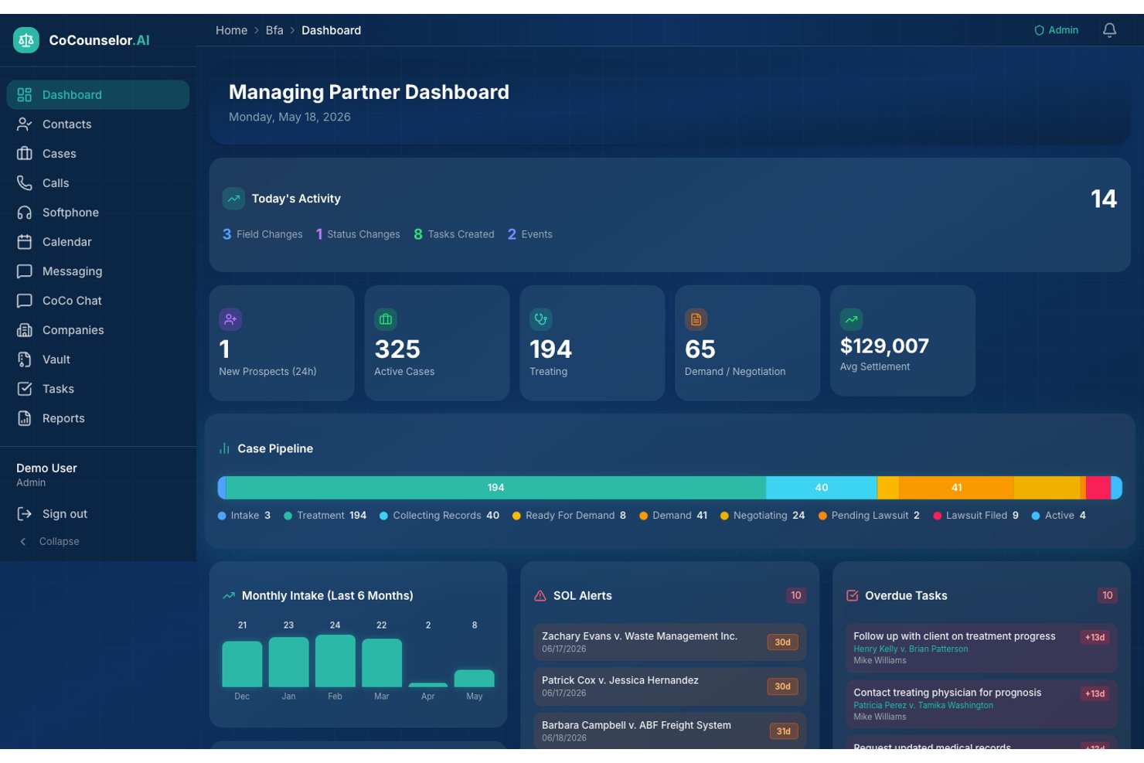Click the Lawsuit Filed legend dot

(x=938, y=516)
